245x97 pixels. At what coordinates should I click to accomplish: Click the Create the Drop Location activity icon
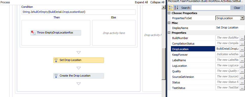56,76
